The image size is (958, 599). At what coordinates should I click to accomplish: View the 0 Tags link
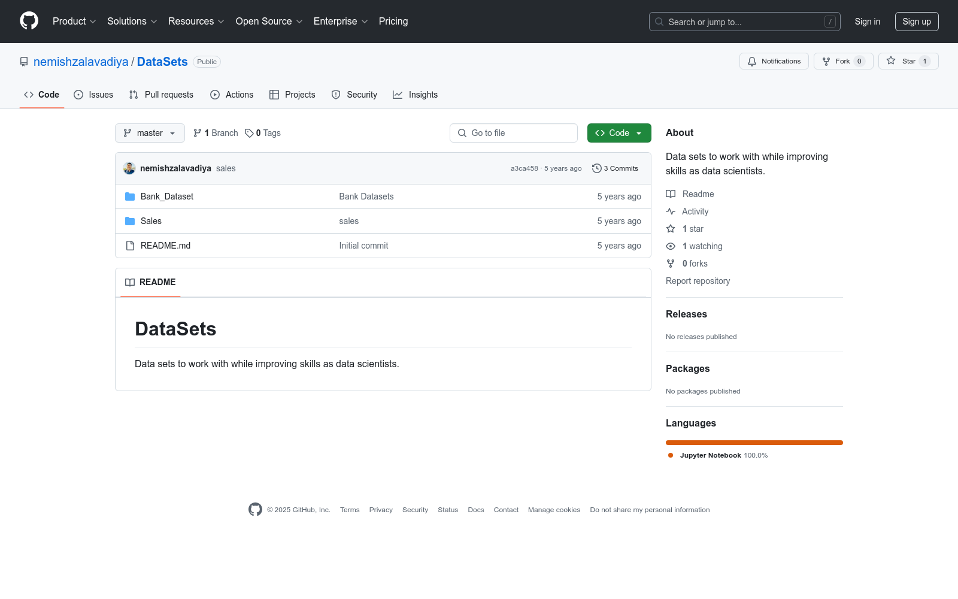click(263, 133)
